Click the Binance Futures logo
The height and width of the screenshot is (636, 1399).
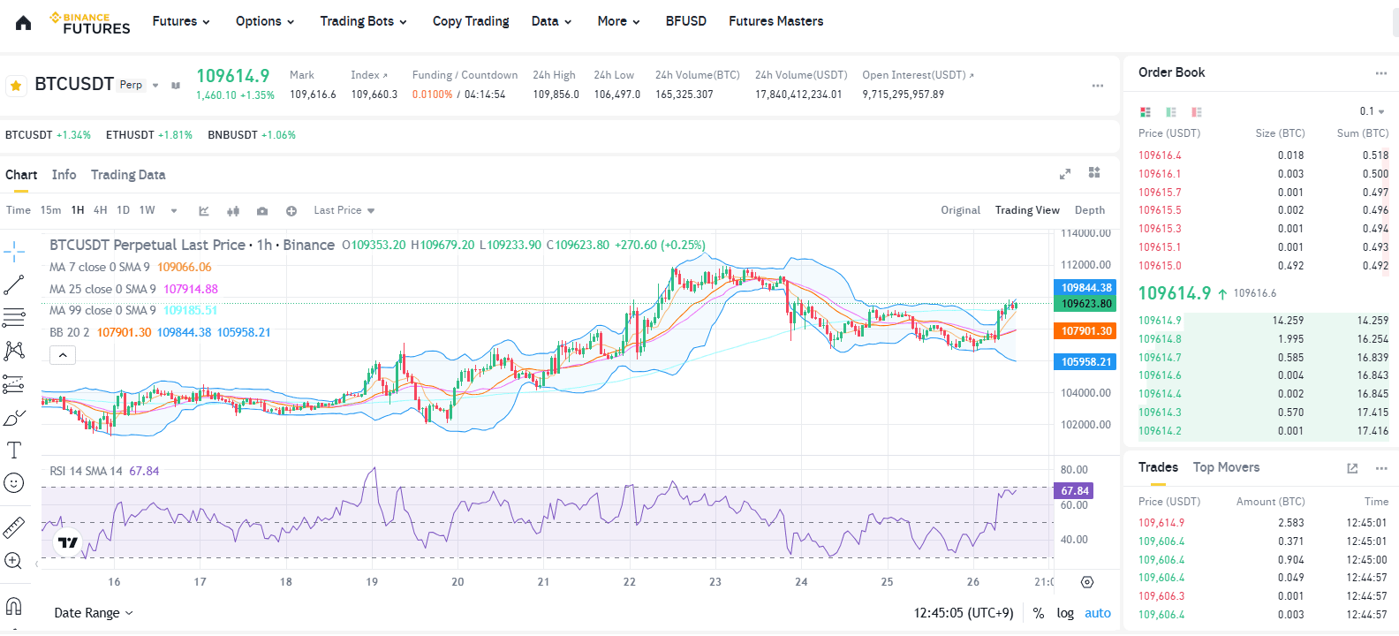pos(90,23)
